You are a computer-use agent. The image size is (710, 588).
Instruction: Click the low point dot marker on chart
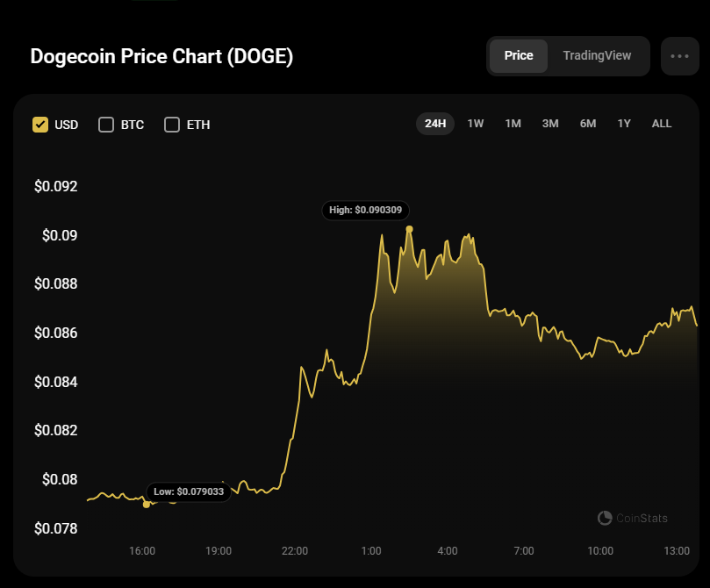pyautogui.click(x=147, y=505)
